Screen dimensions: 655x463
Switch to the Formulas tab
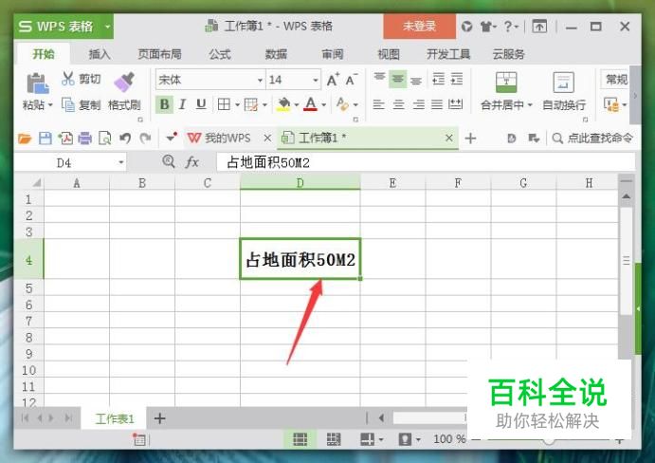coord(220,54)
